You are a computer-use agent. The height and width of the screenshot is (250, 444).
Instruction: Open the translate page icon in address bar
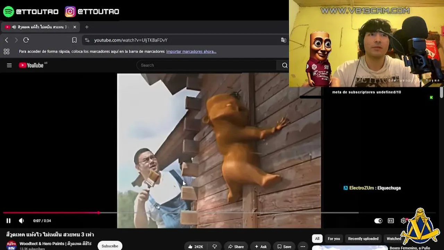pyautogui.click(x=283, y=40)
